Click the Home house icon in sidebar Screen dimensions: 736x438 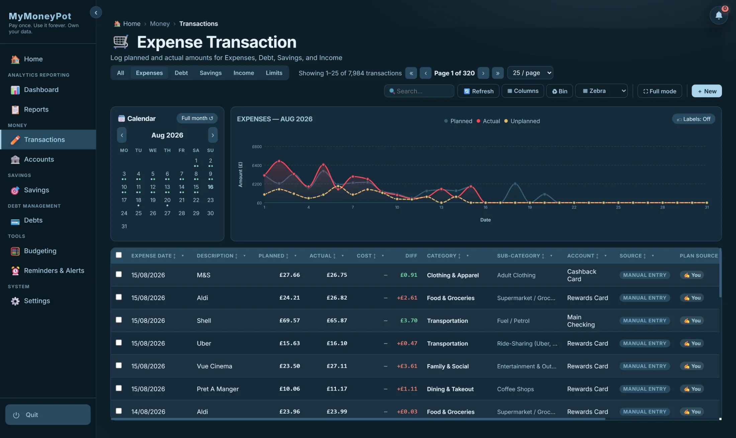pos(15,59)
